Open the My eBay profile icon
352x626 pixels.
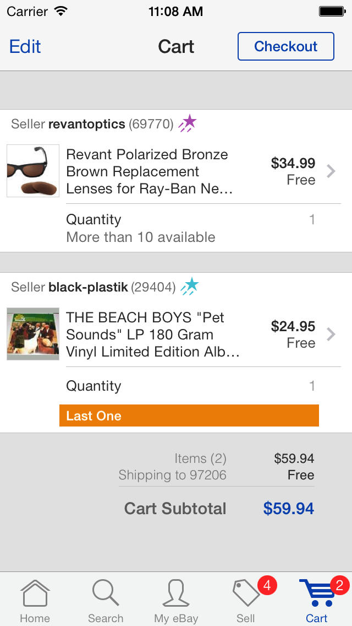(176, 593)
